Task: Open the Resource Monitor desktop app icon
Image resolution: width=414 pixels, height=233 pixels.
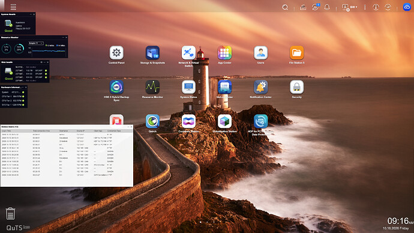Action: [x=152, y=87]
